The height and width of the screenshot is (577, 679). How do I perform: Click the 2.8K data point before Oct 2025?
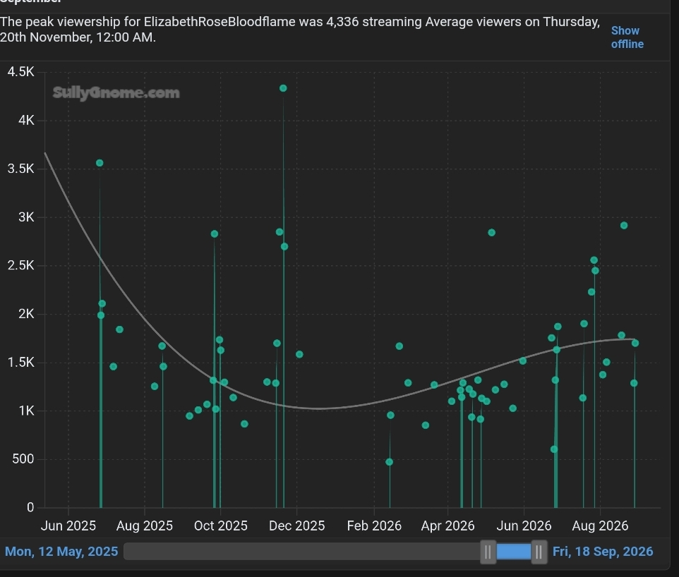[215, 233]
